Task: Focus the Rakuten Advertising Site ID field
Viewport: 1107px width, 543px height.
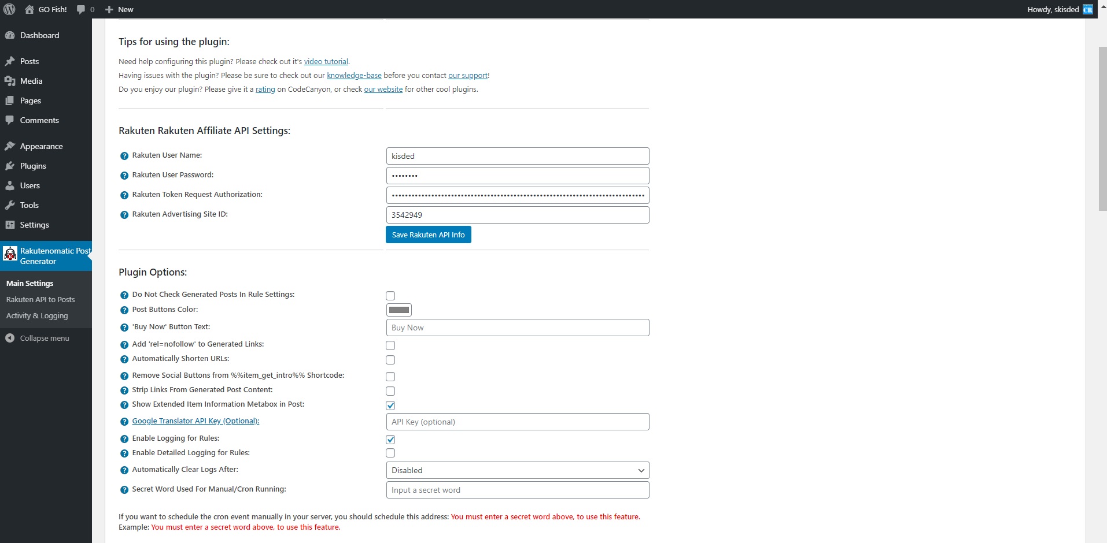Action: 517,215
